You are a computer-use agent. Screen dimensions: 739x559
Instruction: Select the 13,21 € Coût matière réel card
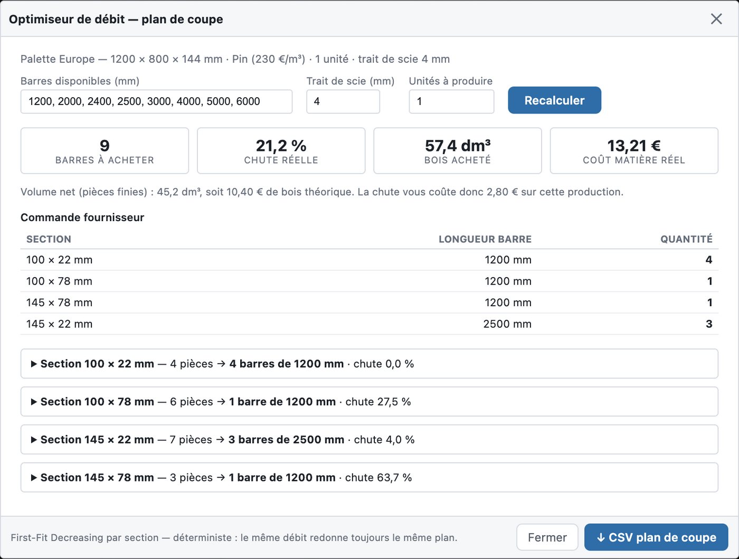pos(634,151)
